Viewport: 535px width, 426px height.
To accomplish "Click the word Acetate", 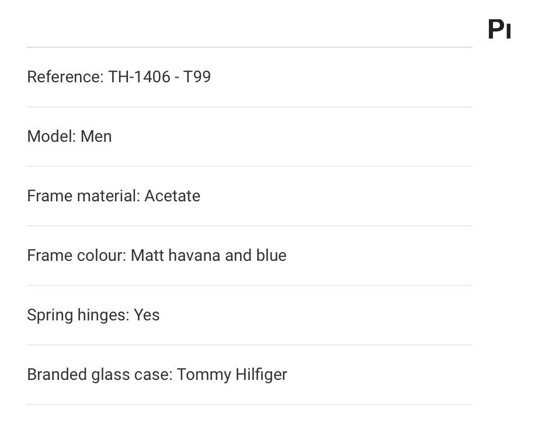I will [x=172, y=196].
